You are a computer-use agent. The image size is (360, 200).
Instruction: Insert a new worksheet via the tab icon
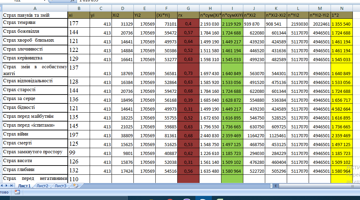pyautogui.click(x=76, y=186)
